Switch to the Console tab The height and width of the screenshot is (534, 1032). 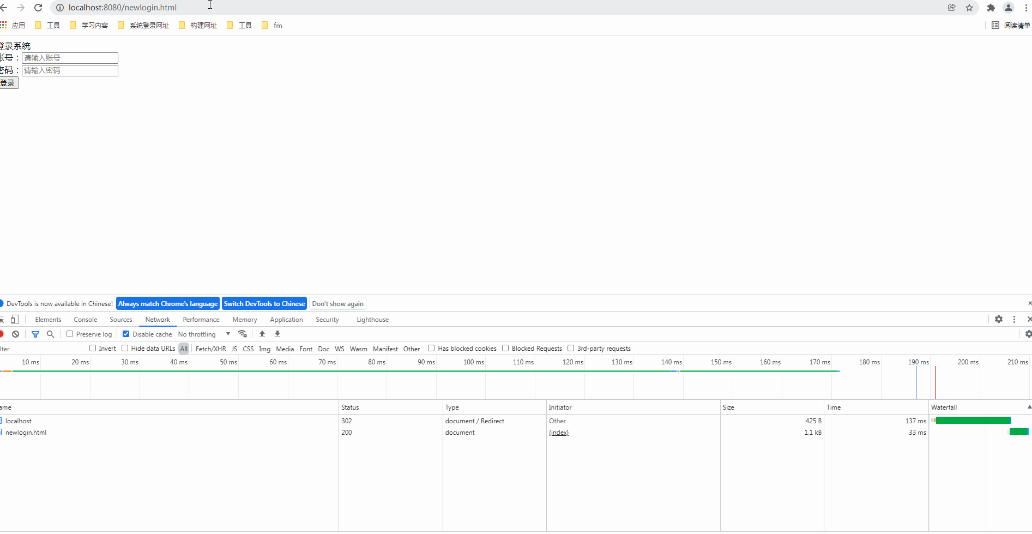coord(85,319)
